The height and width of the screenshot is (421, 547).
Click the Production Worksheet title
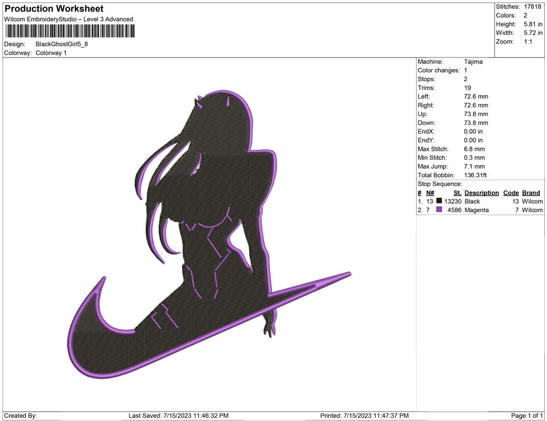coord(54,9)
